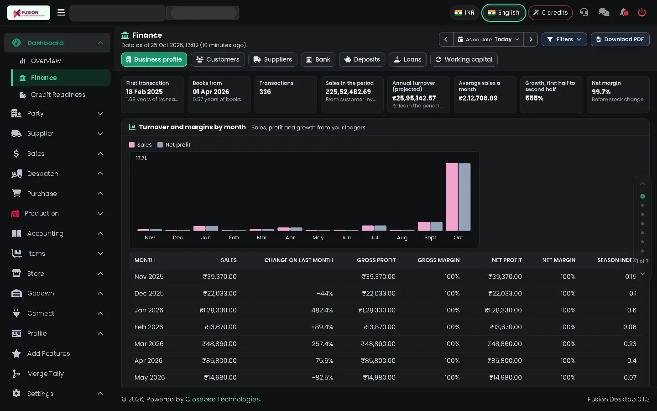Expand the Party menu
Image resolution: width=657 pixels, height=411 pixels.
click(57, 113)
